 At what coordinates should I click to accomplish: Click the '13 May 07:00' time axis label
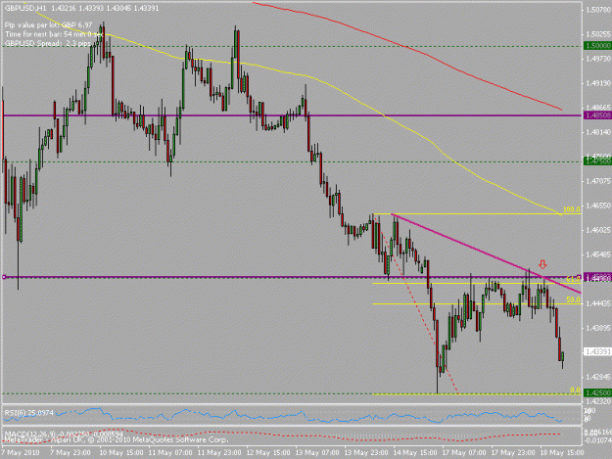(317, 452)
